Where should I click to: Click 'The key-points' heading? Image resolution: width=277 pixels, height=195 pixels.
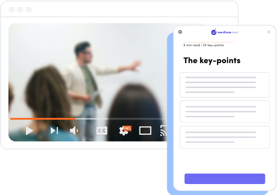click(212, 61)
